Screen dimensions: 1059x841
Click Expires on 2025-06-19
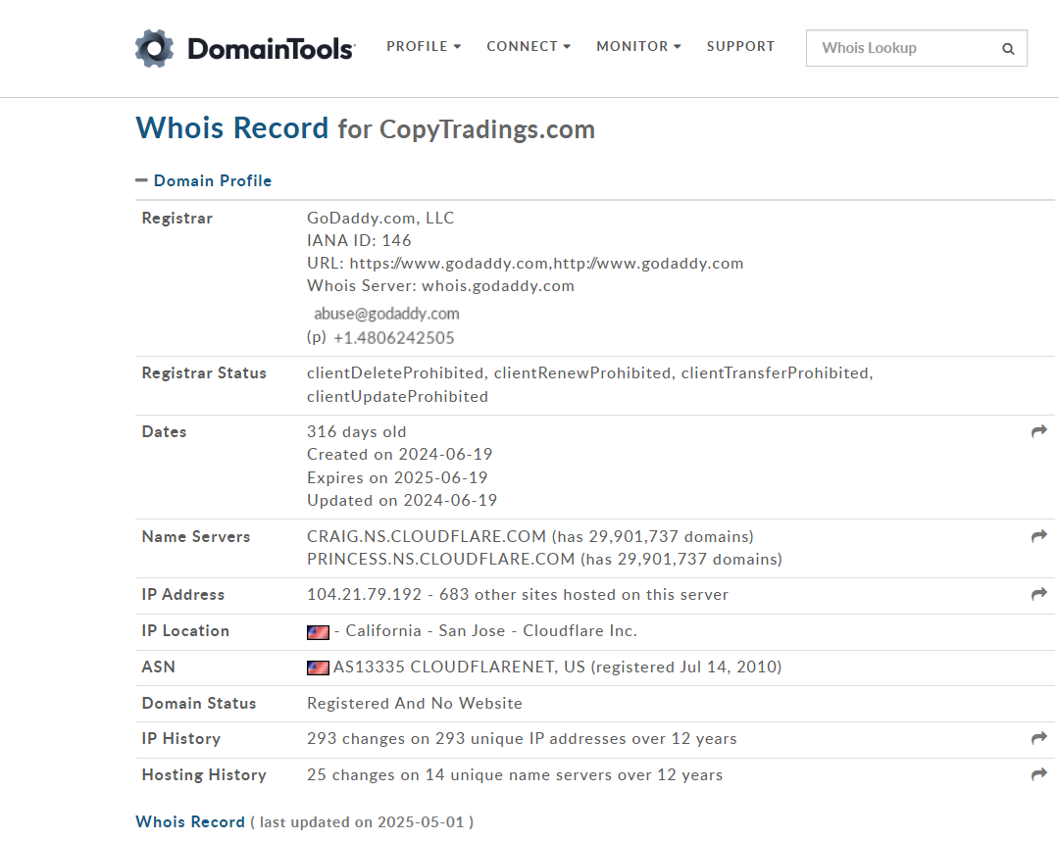click(x=397, y=478)
